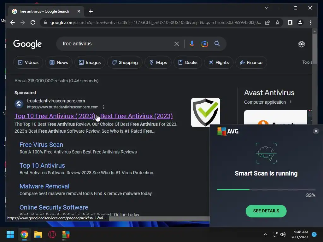The width and height of the screenshot is (323, 242).
Task: Switch to Flights results
Action: 219,62
